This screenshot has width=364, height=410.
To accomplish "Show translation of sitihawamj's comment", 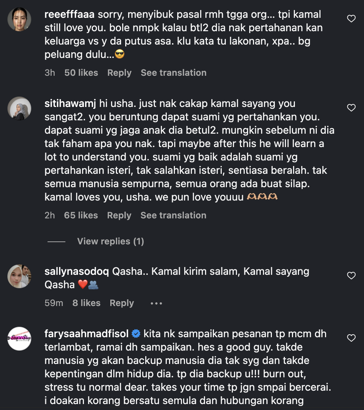I will tap(173, 215).
